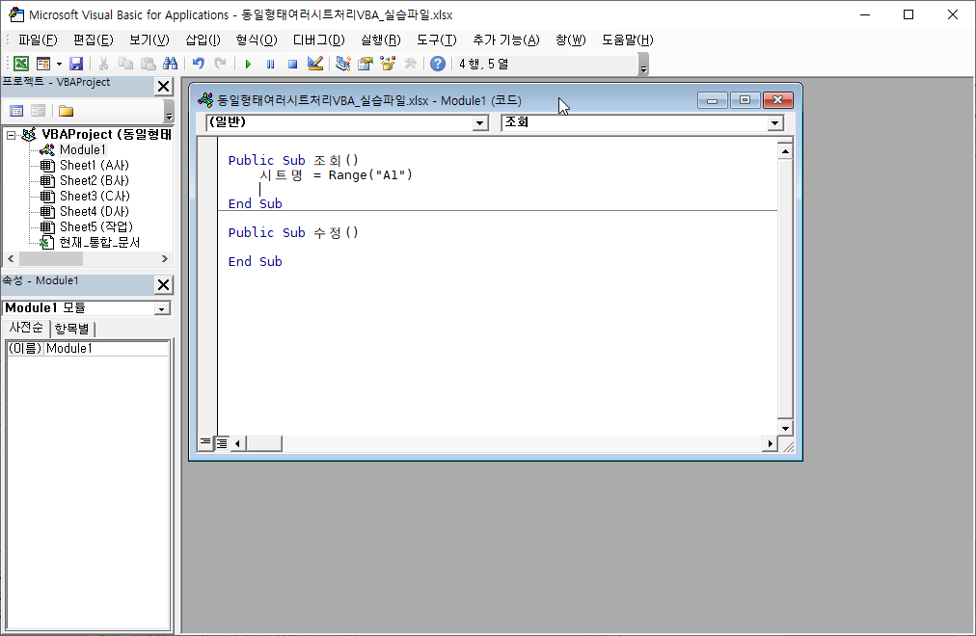
Task: Switch to the 항목별 tab
Action: [x=71, y=329]
